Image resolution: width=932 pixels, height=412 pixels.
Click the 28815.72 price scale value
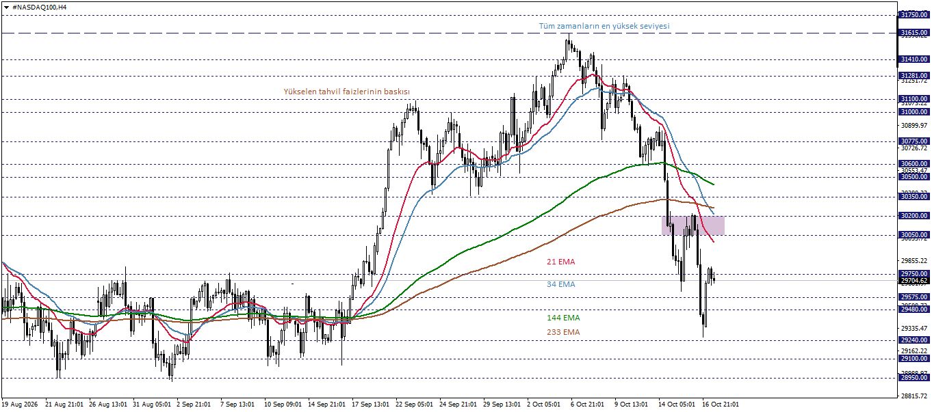pos(914,396)
